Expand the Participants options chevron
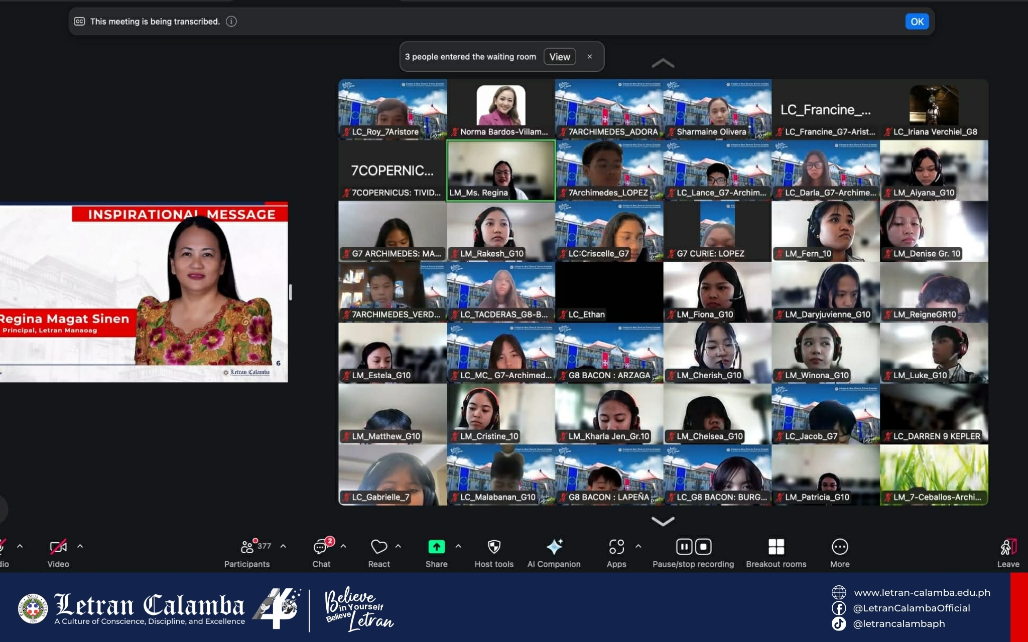1028x642 pixels. [283, 546]
